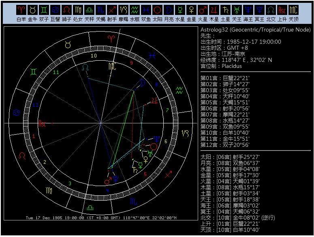314x237 pixels.
Task: Select the Pisces sign on the zodiac ring
Action: 151,56
